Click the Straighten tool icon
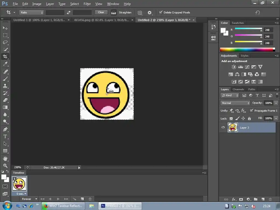Image resolution: width=280 pixels, height=210 pixels. (x=113, y=13)
